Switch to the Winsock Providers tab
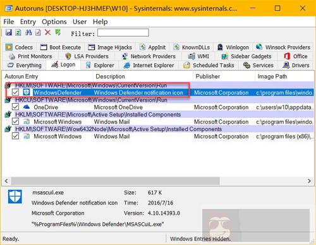316x245 pixels. pos(283,47)
